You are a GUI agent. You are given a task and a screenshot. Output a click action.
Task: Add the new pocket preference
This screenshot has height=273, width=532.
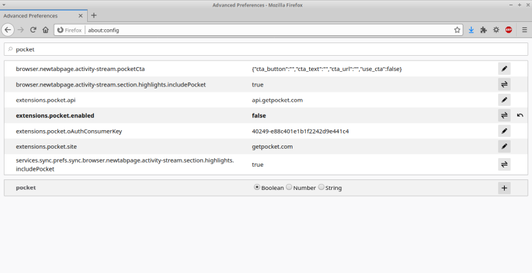504,188
